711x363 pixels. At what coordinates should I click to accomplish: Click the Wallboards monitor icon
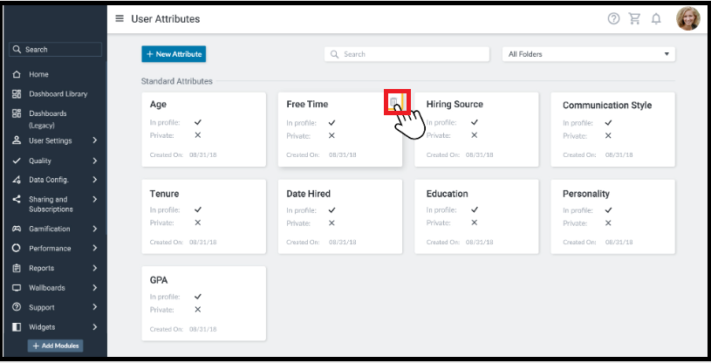[x=17, y=288]
